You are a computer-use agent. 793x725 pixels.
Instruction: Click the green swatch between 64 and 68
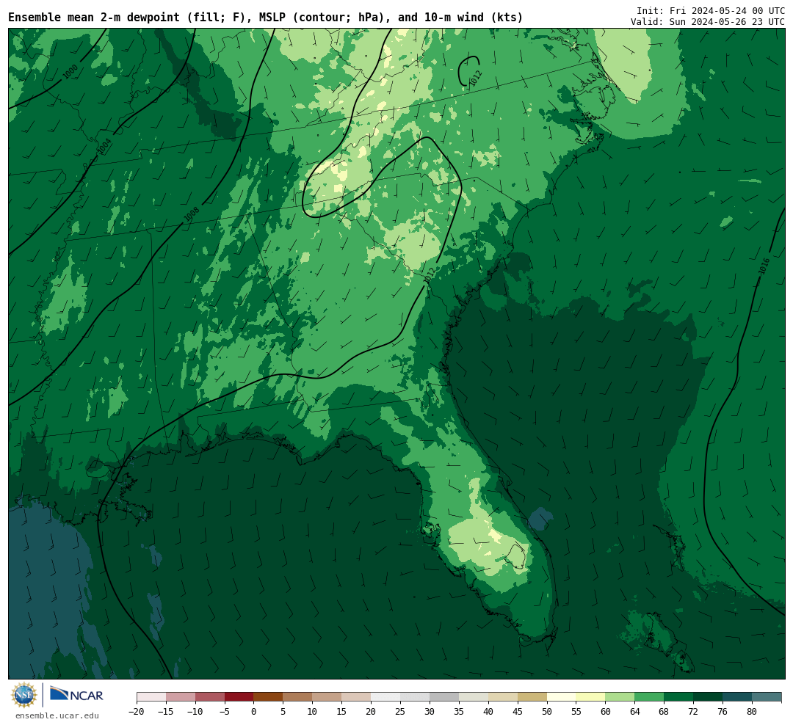(x=649, y=697)
